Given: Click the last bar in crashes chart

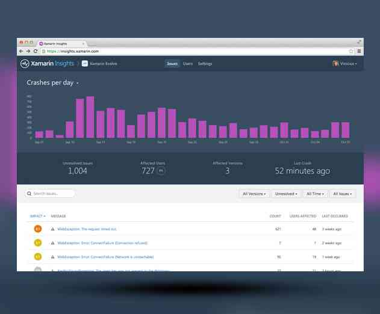Looking at the screenshot, I should (345, 130).
